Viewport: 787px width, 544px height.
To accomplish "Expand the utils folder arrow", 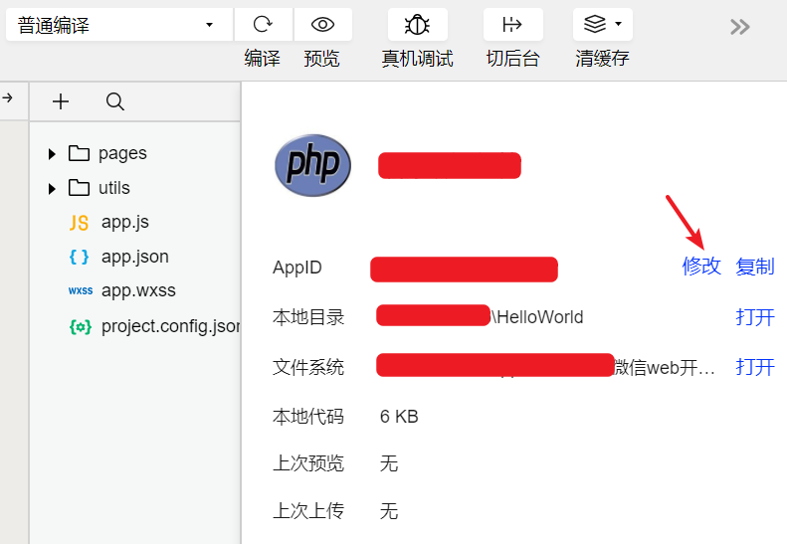I will 51,189.
